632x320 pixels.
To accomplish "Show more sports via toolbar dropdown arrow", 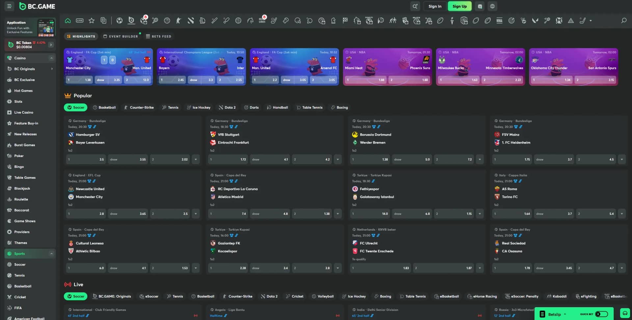I will [x=591, y=21].
